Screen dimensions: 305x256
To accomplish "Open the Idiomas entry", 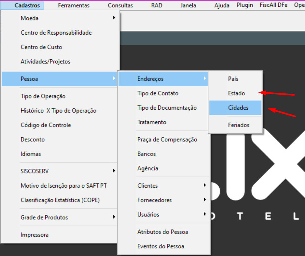I will pos(60,154).
